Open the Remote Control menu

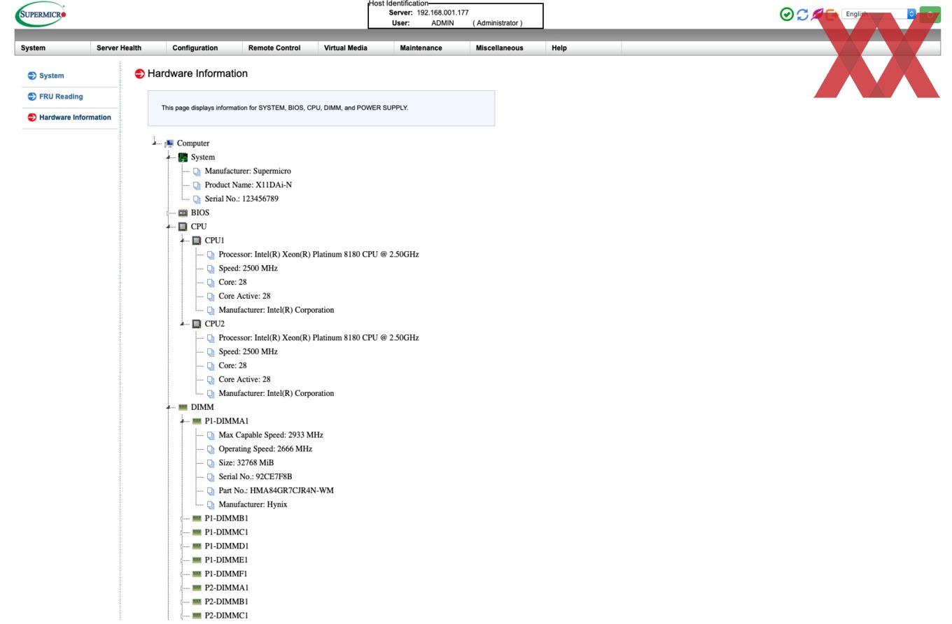(x=280, y=48)
